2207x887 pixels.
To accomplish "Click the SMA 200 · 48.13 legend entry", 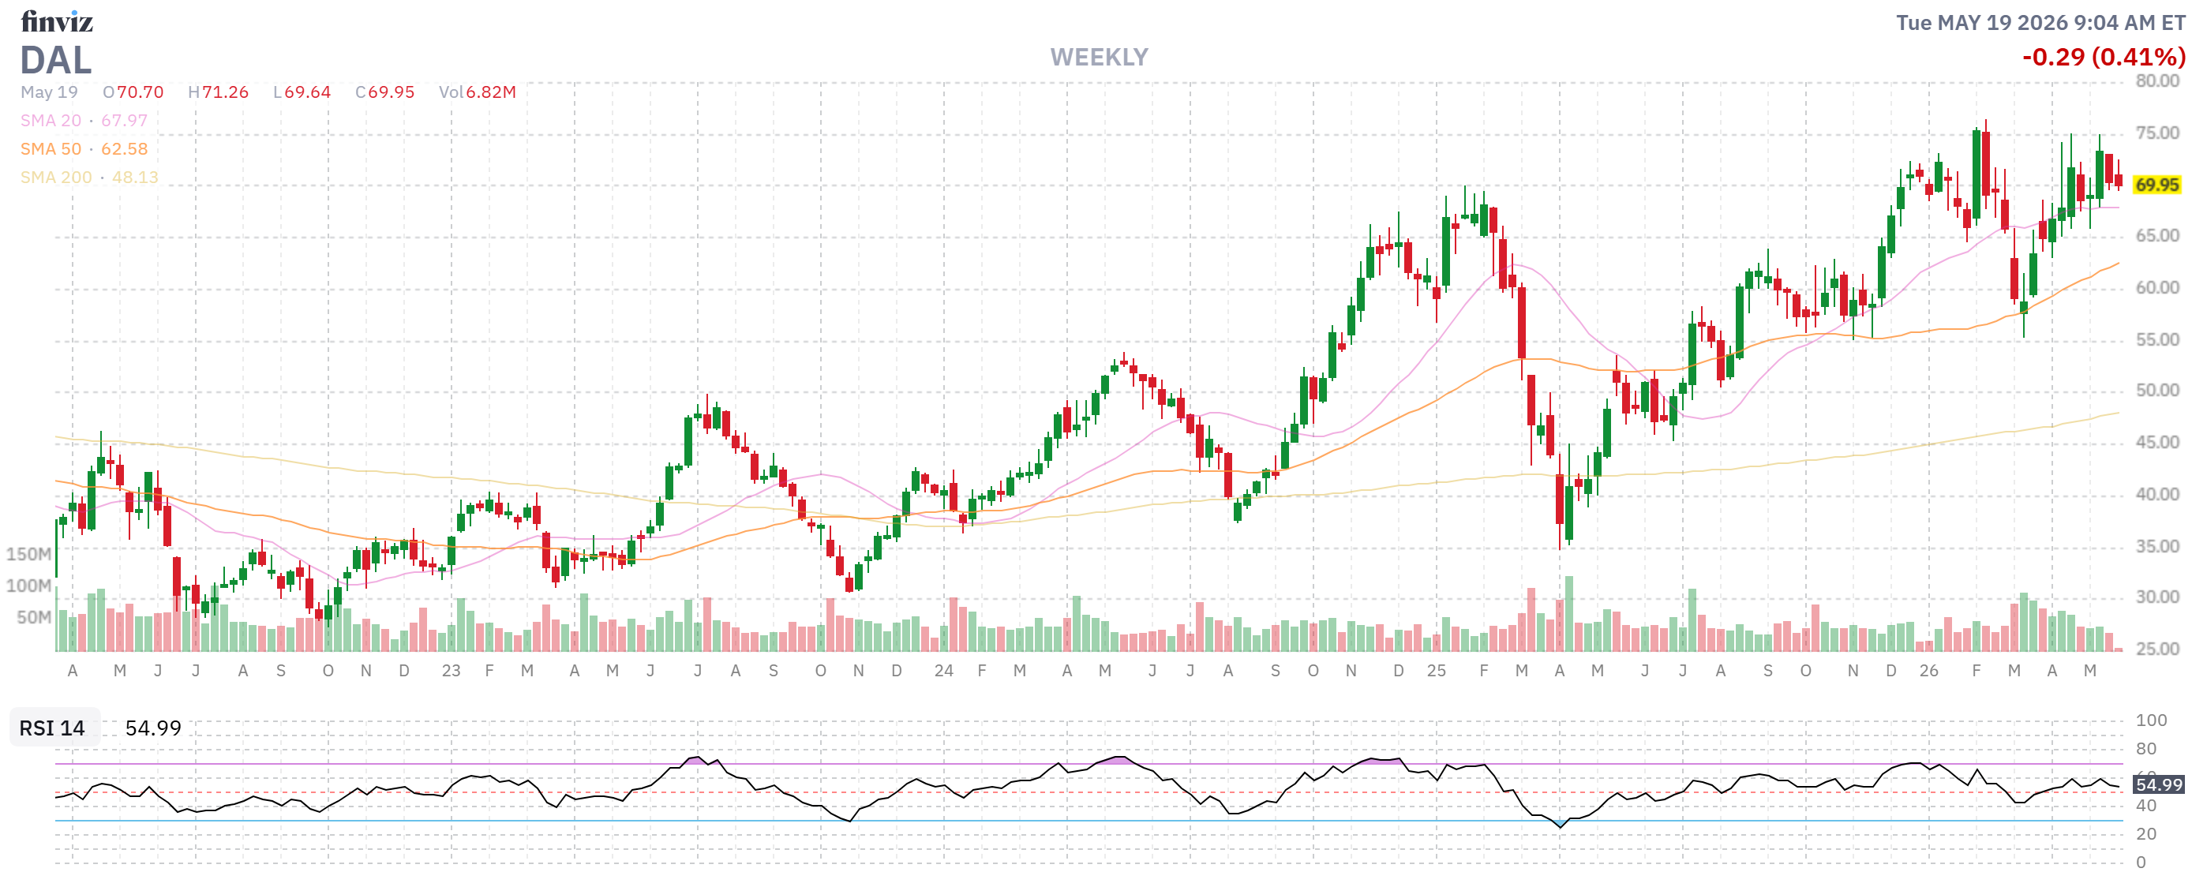I will 89,176.
